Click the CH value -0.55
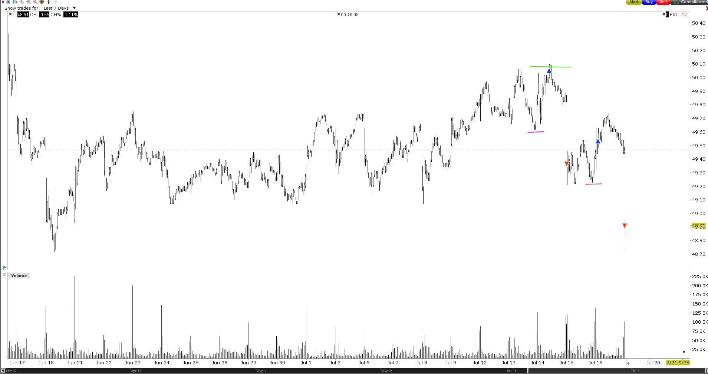708x374 pixels. [x=44, y=15]
